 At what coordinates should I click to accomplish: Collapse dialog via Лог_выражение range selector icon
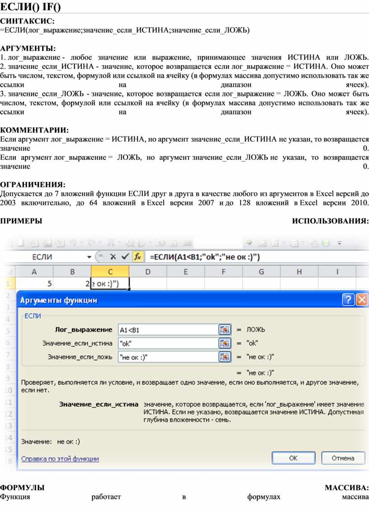(225, 330)
